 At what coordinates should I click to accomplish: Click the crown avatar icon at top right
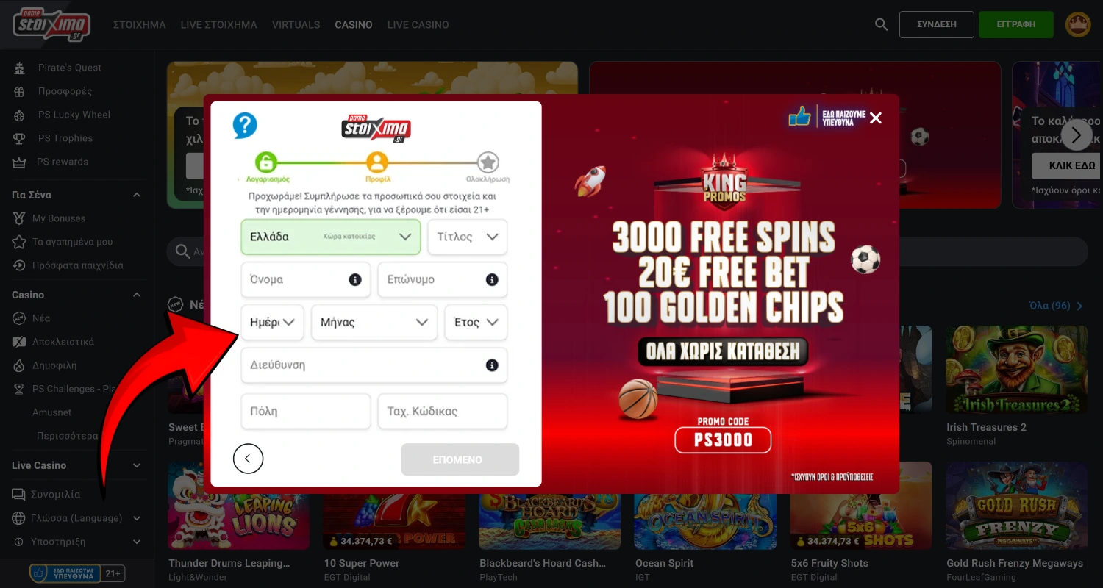click(x=1078, y=24)
